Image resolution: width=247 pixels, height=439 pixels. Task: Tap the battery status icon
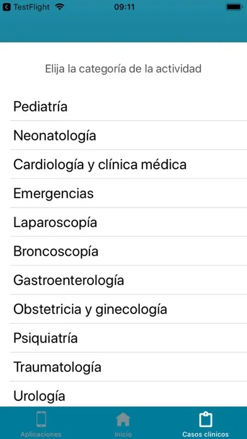click(234, 7)
